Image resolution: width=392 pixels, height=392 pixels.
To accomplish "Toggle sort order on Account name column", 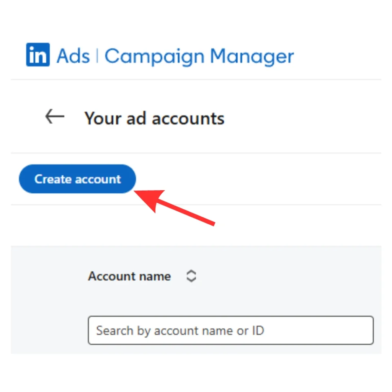I will tap(191, 276).
